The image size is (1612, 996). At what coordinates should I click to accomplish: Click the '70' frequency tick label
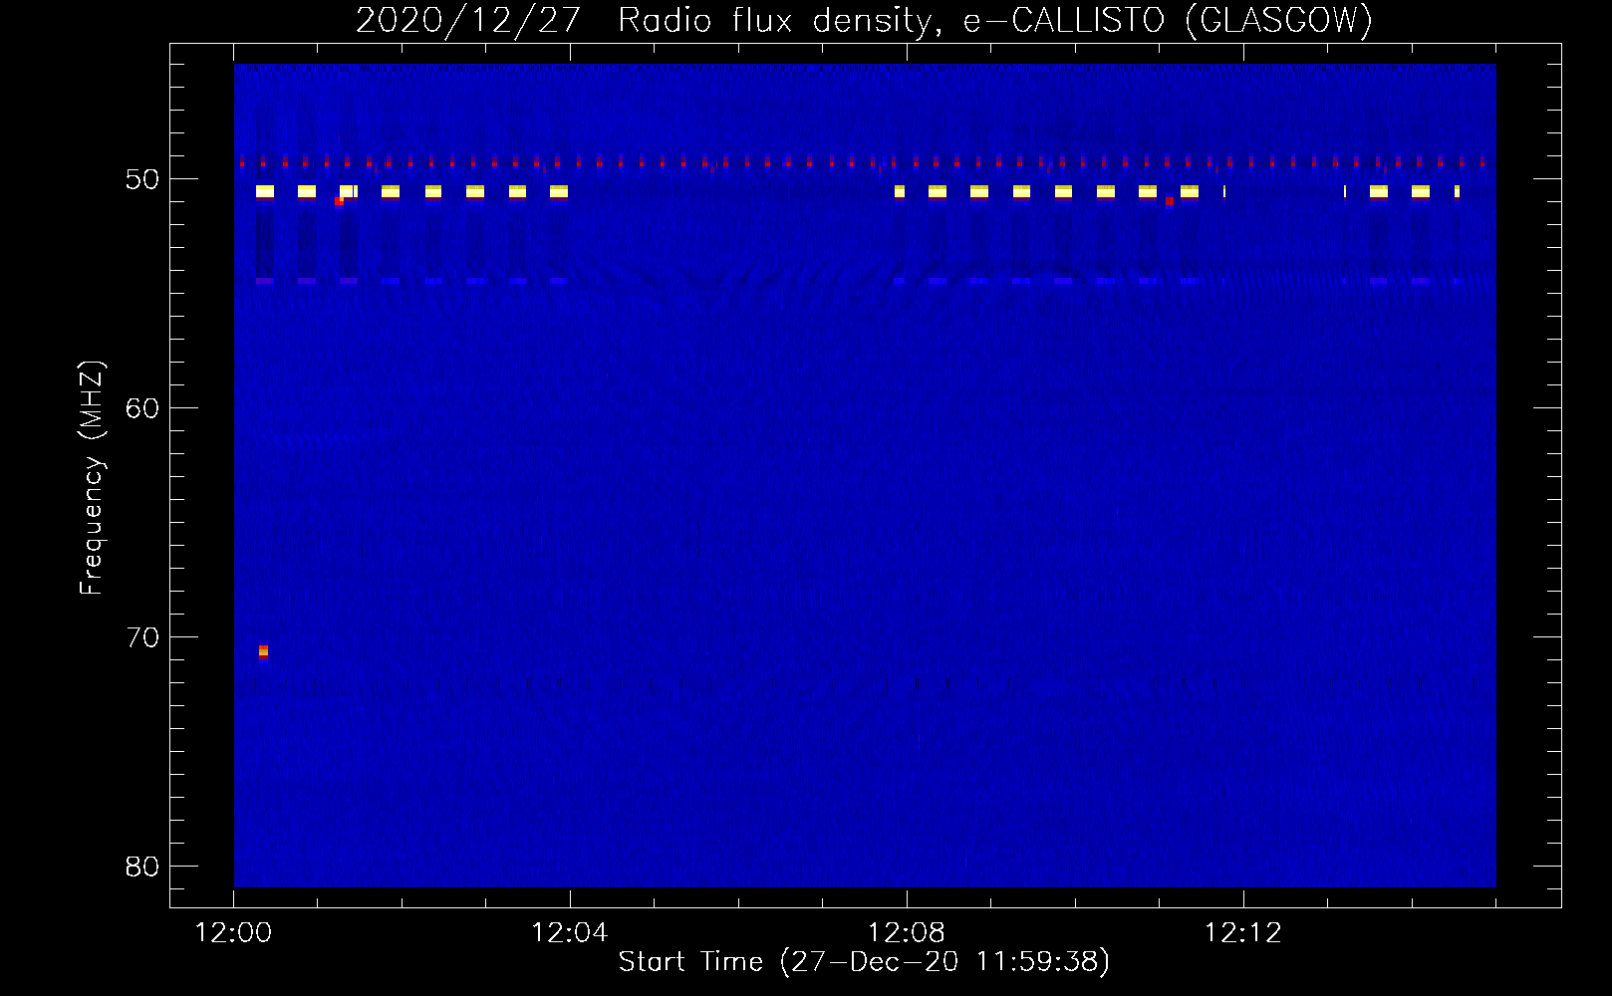142,637
